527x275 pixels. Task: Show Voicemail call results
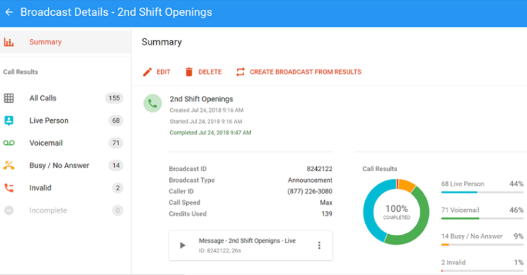(x=65, y=143)
